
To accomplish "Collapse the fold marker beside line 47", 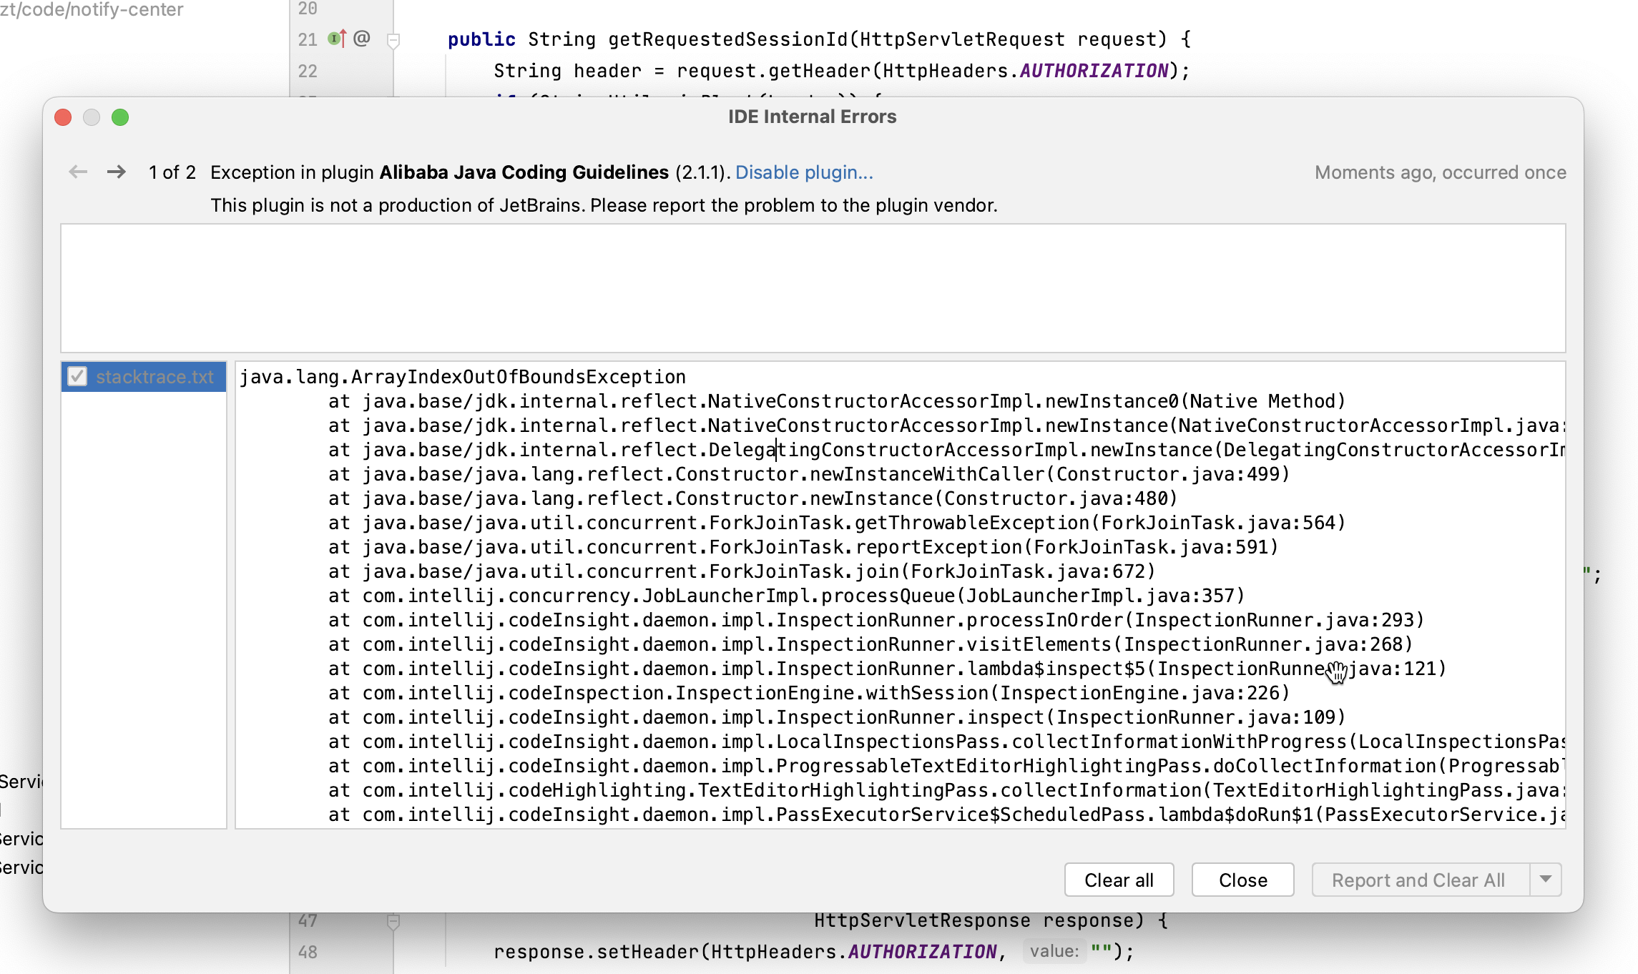I will (393, 921).
